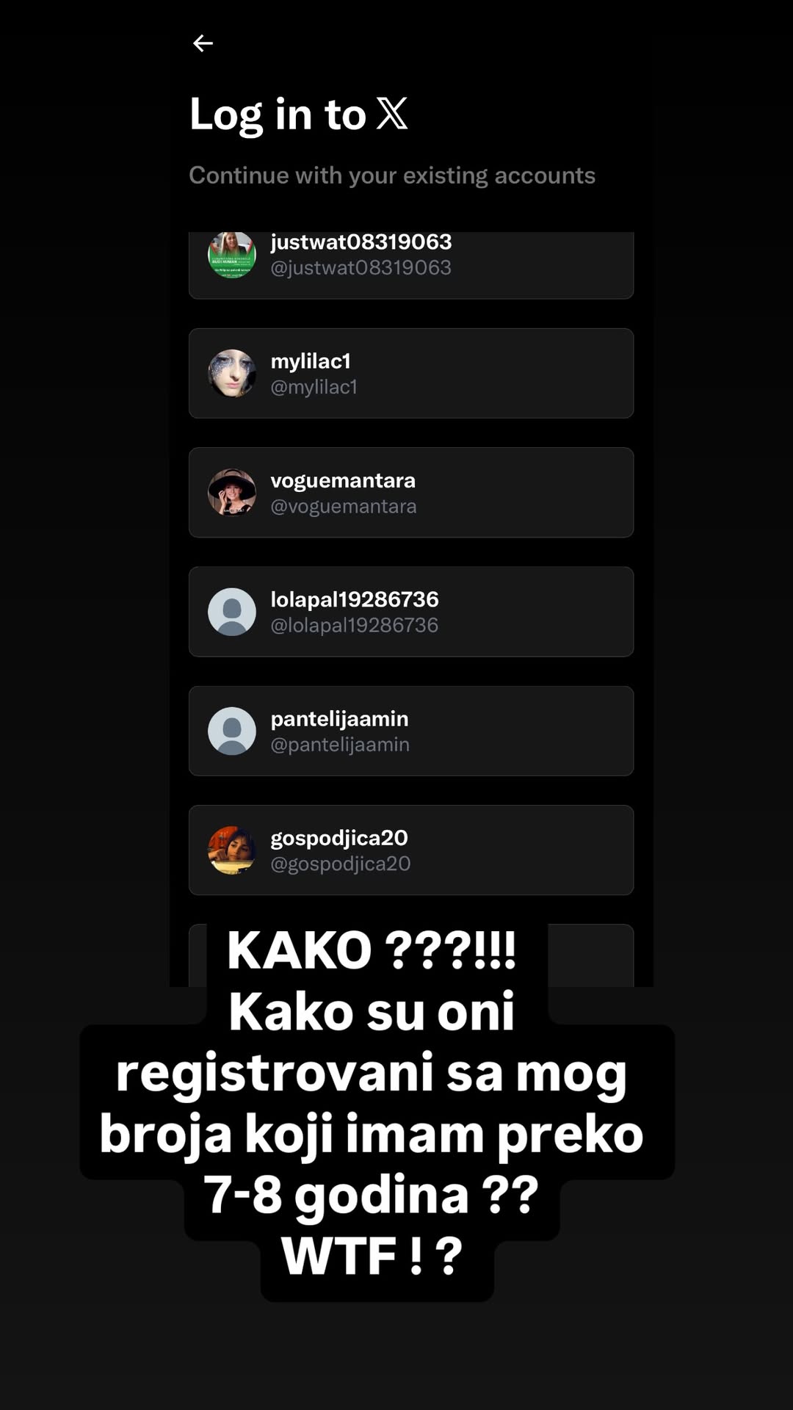
Task: Tap the 'KAKO ???!!!' caption overlay text
Action: point(372,950)
